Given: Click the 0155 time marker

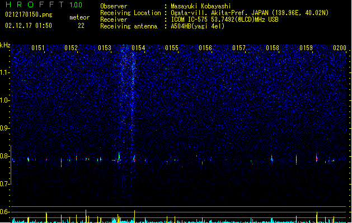Looking at the screenshot, I should click(x=172, y=48).
